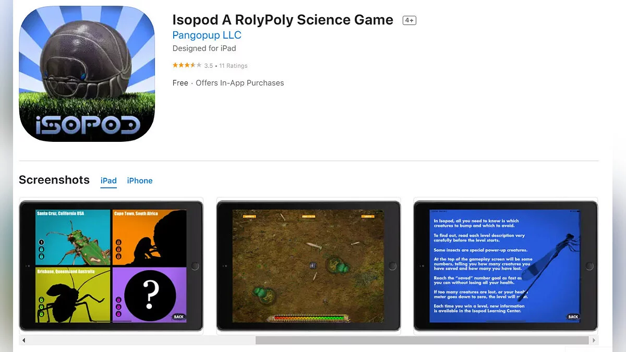Image resolution: width=626 pixels, height=352 pixels.
Task: Open the dirt gameplay screenshot
Action: point(308,266)
